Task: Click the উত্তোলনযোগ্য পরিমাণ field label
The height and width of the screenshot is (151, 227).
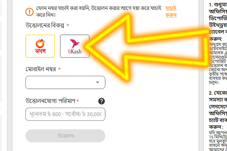Action: 50,101
